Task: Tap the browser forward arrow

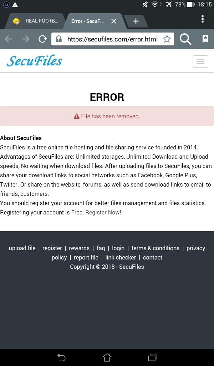Action: tap(26, 39)
